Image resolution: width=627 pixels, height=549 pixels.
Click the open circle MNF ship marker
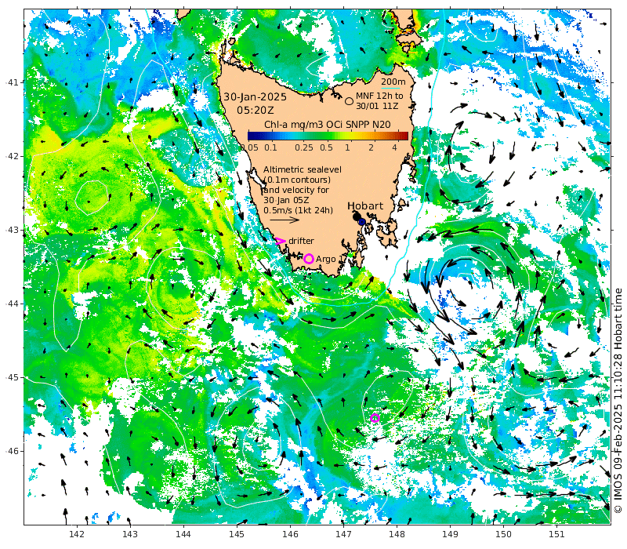pos(349,101)
